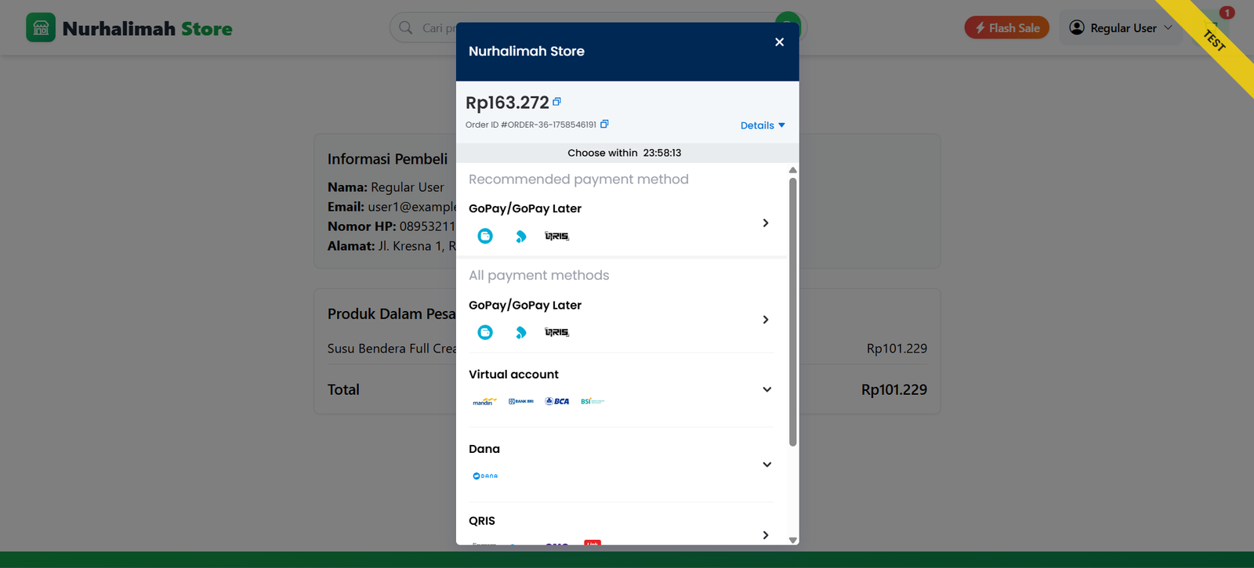Expand the Dana payment section
1254x568 pixels.
click(767, 465)
